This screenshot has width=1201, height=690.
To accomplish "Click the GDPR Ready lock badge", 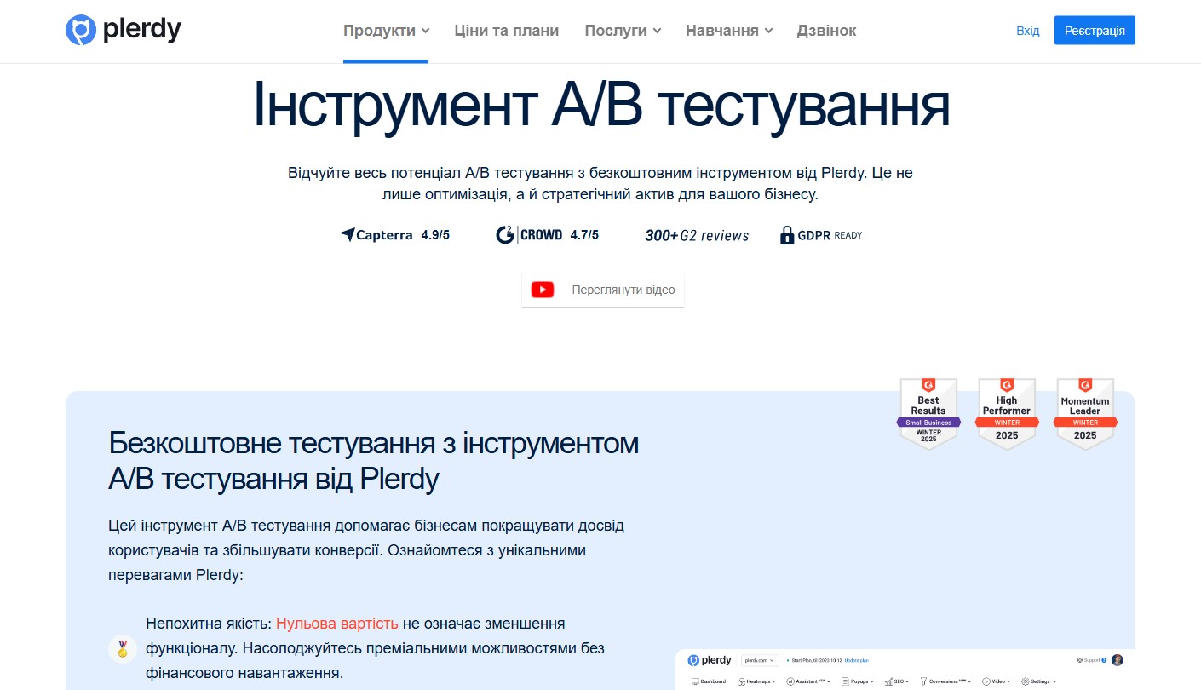I will pyautogui.click(x=821, y=235).
